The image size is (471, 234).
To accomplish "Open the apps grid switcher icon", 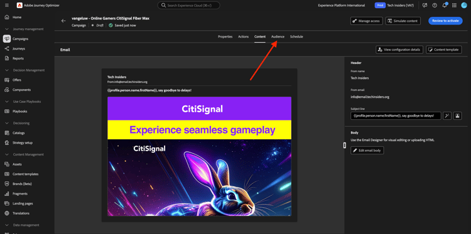I will [454, 5].
